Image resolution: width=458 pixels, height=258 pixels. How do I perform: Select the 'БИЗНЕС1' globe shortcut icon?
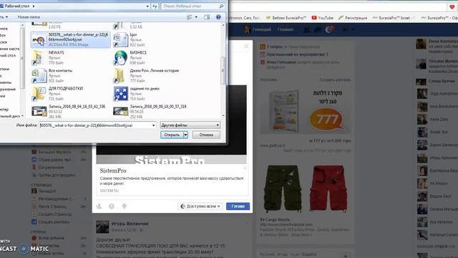pyautogui.click(x=120, y=57)
